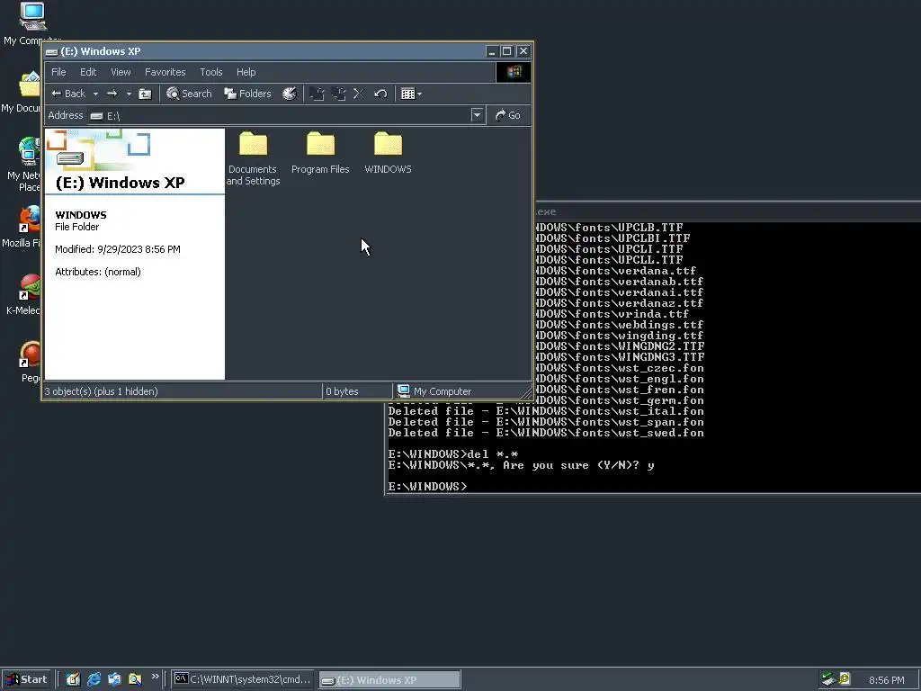Open the Forward history dropdown arrow
Viewport: 921px width, 691px height.
(129, 94)
